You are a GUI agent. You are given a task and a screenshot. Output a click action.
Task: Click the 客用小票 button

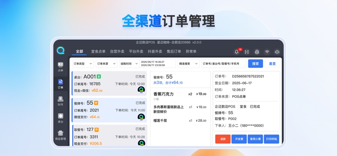click(x=255, y=139)
